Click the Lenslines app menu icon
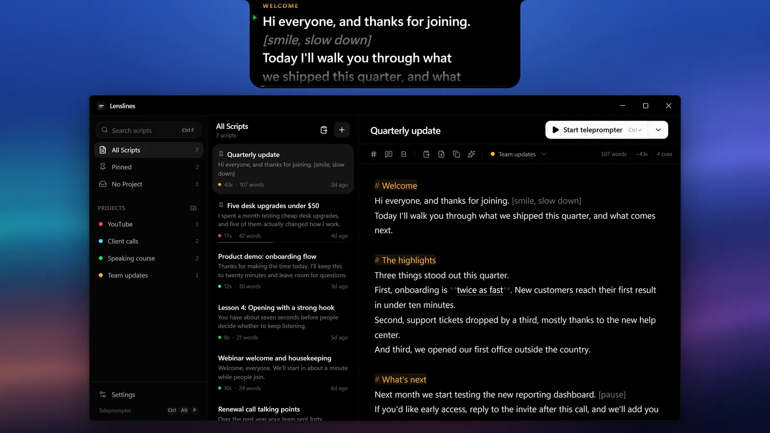 pyautogui.click(x=101, y=106)
